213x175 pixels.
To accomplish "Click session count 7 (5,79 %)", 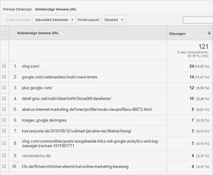I will point(200,120).
